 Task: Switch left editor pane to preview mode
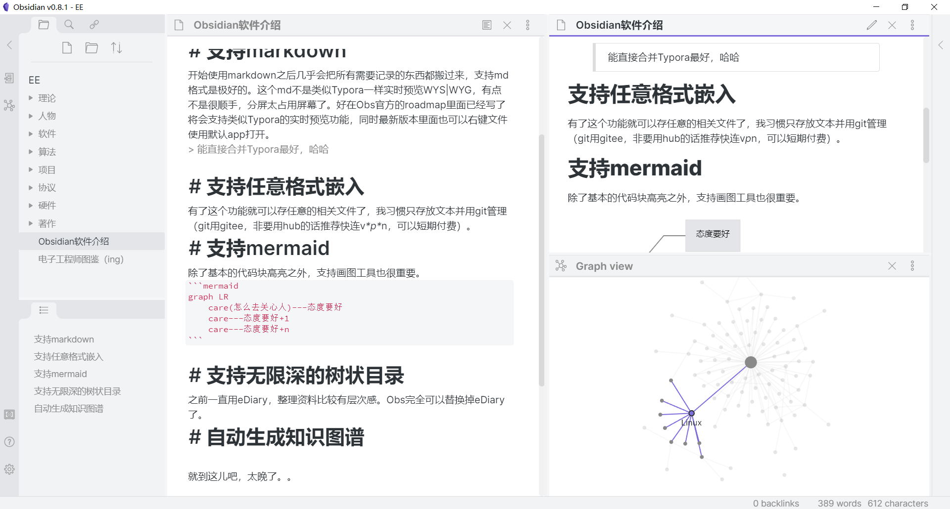tap(487, 25)
